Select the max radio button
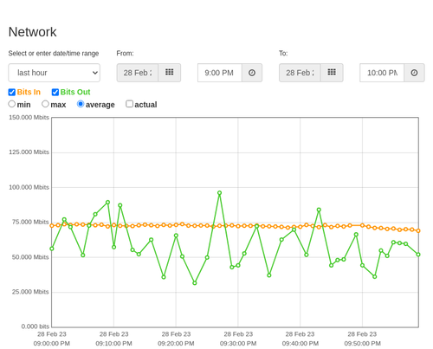Screen dimensions: 433x349 click(x=45, y=104)
